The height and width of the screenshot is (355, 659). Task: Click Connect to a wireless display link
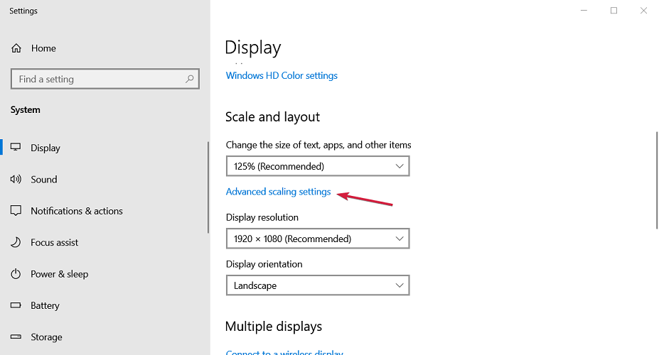pos(284,352)
